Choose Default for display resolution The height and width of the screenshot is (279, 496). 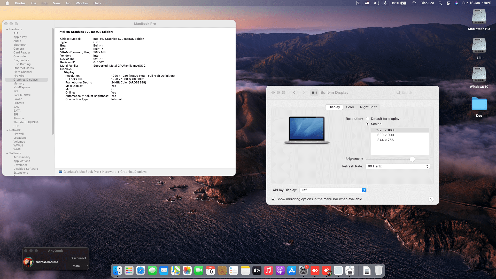click(x=367, y=119)
